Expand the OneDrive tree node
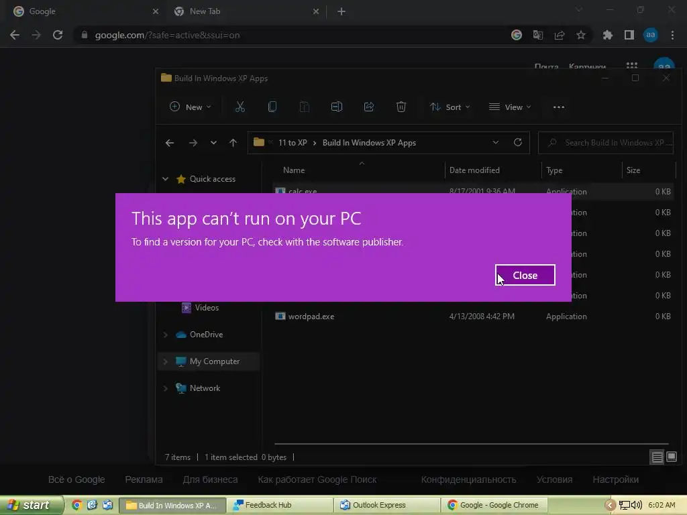687x515 pixels. point(165,335)
